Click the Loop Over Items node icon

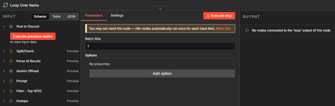pyautogui.click(x=5, y=5)
